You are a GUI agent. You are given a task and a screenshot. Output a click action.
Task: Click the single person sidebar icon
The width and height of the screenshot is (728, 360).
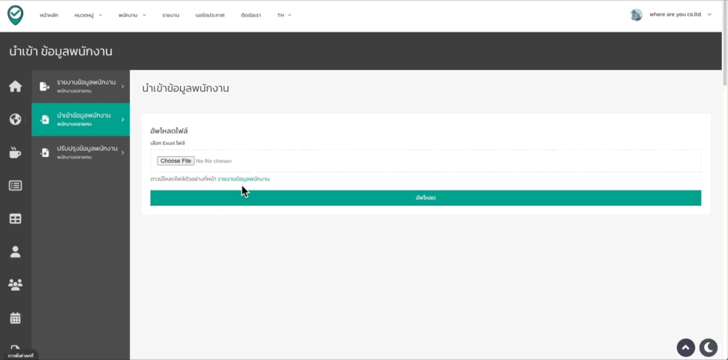(15, 252)
